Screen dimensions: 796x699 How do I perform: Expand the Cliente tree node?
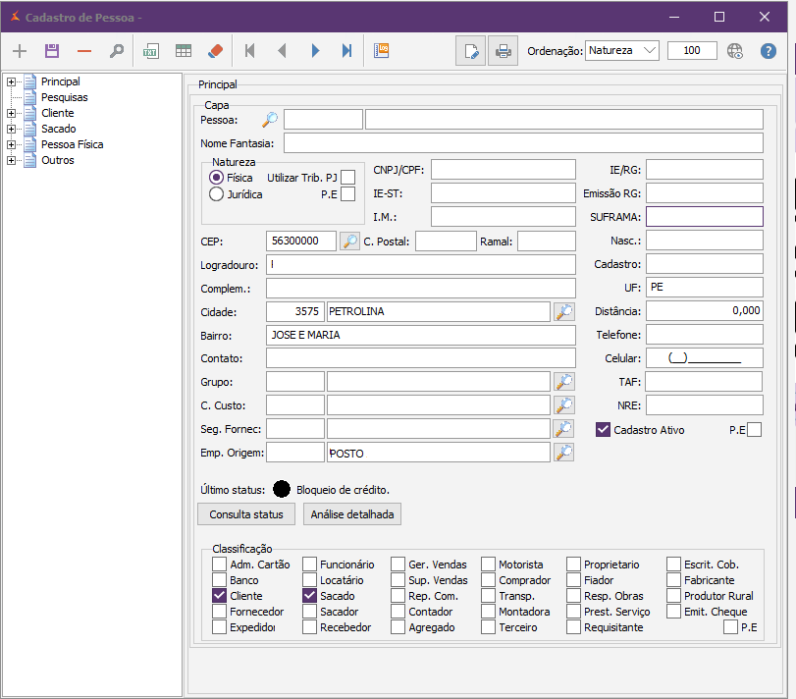pos(12,113)
